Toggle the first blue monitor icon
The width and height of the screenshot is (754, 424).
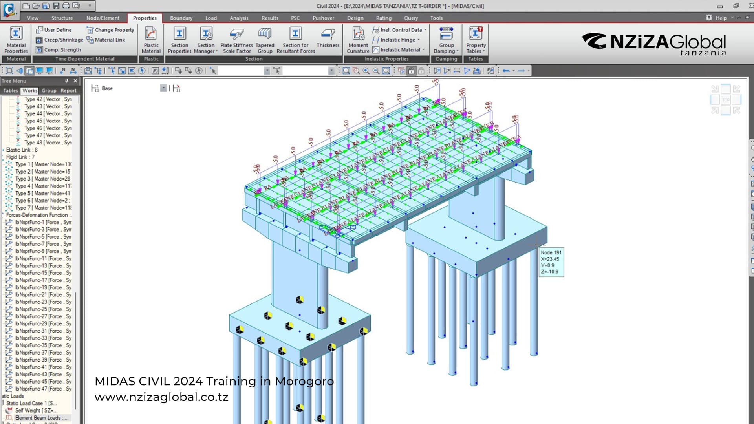[39, 71]
